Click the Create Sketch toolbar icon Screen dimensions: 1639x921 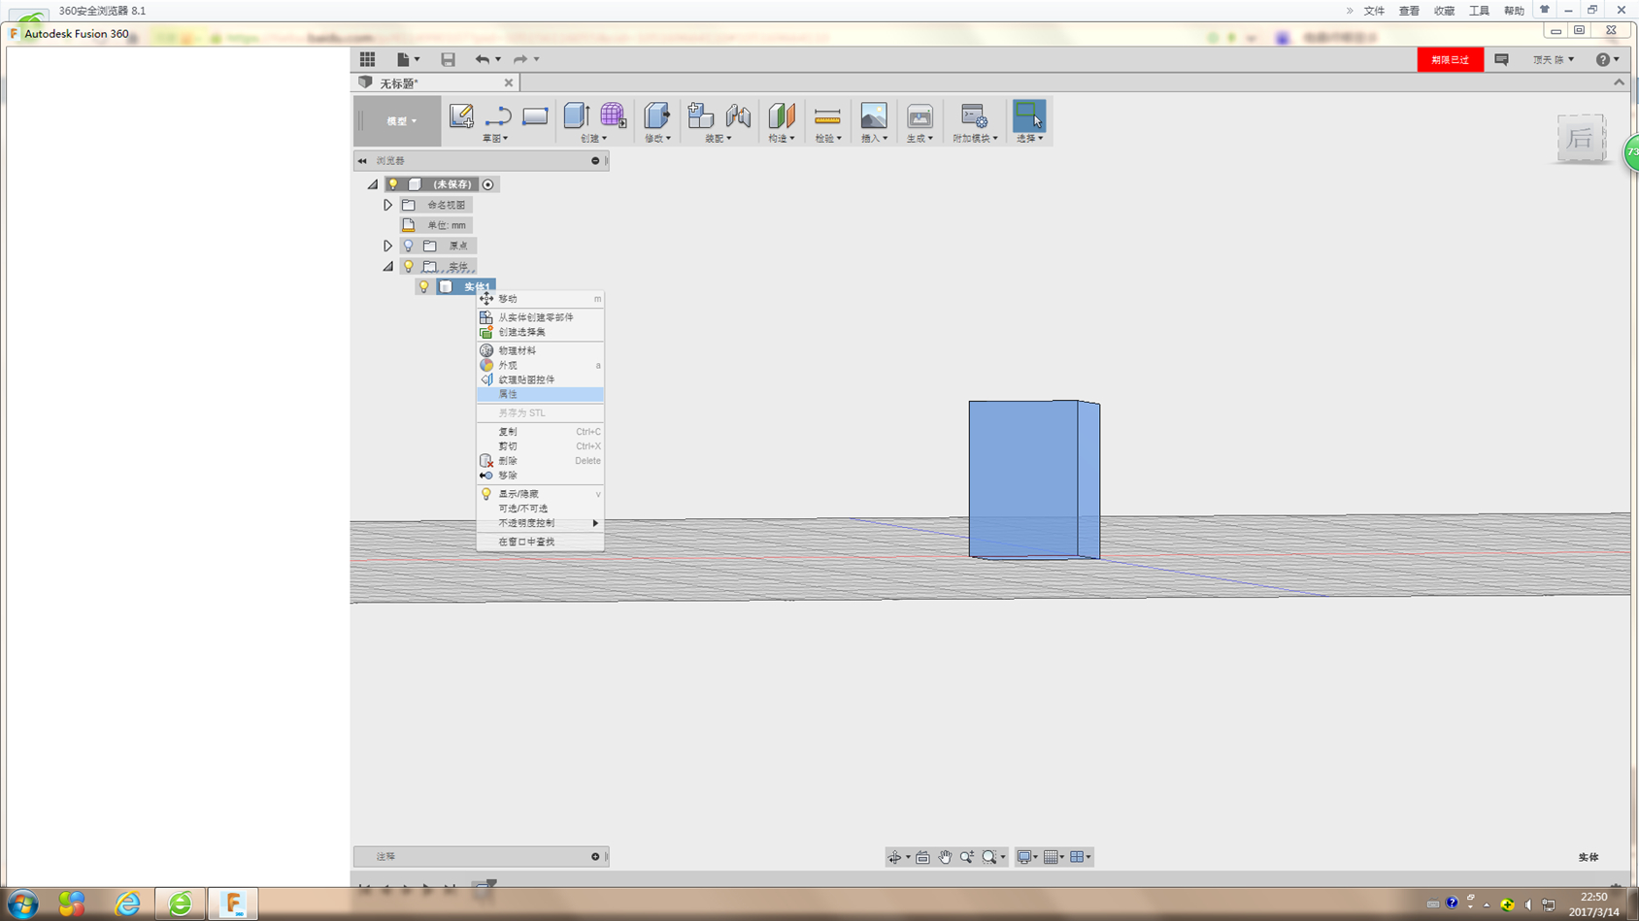coord(461,116)
